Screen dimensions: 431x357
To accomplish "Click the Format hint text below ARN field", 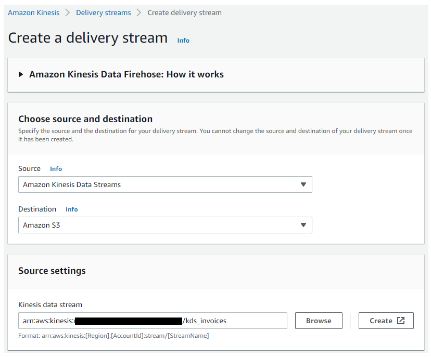I will coord(113,336).
